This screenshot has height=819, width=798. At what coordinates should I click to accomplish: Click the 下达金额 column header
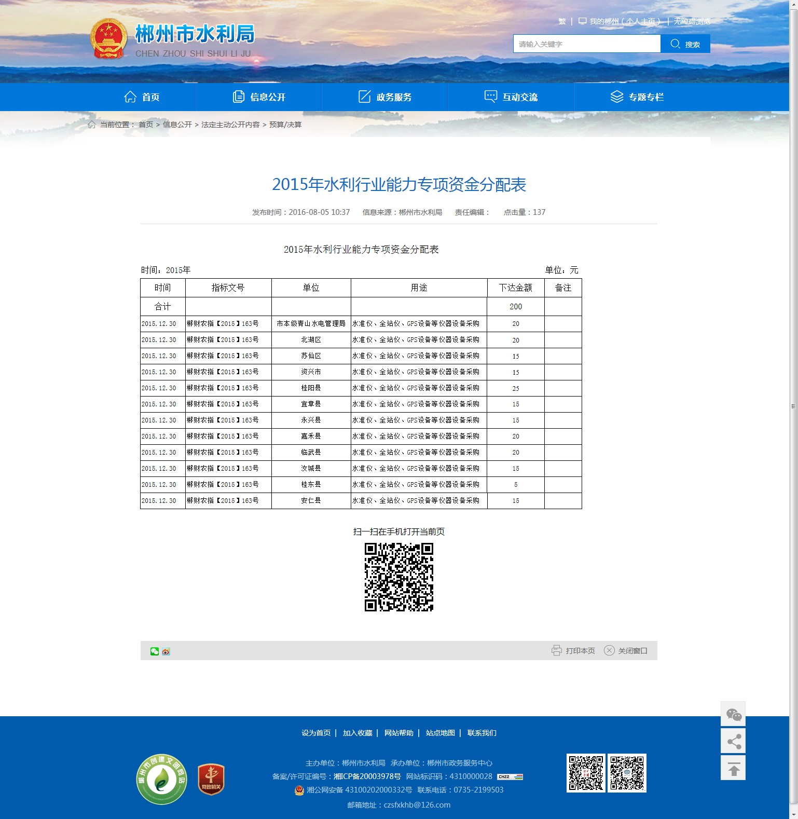(x=516, y=288)
